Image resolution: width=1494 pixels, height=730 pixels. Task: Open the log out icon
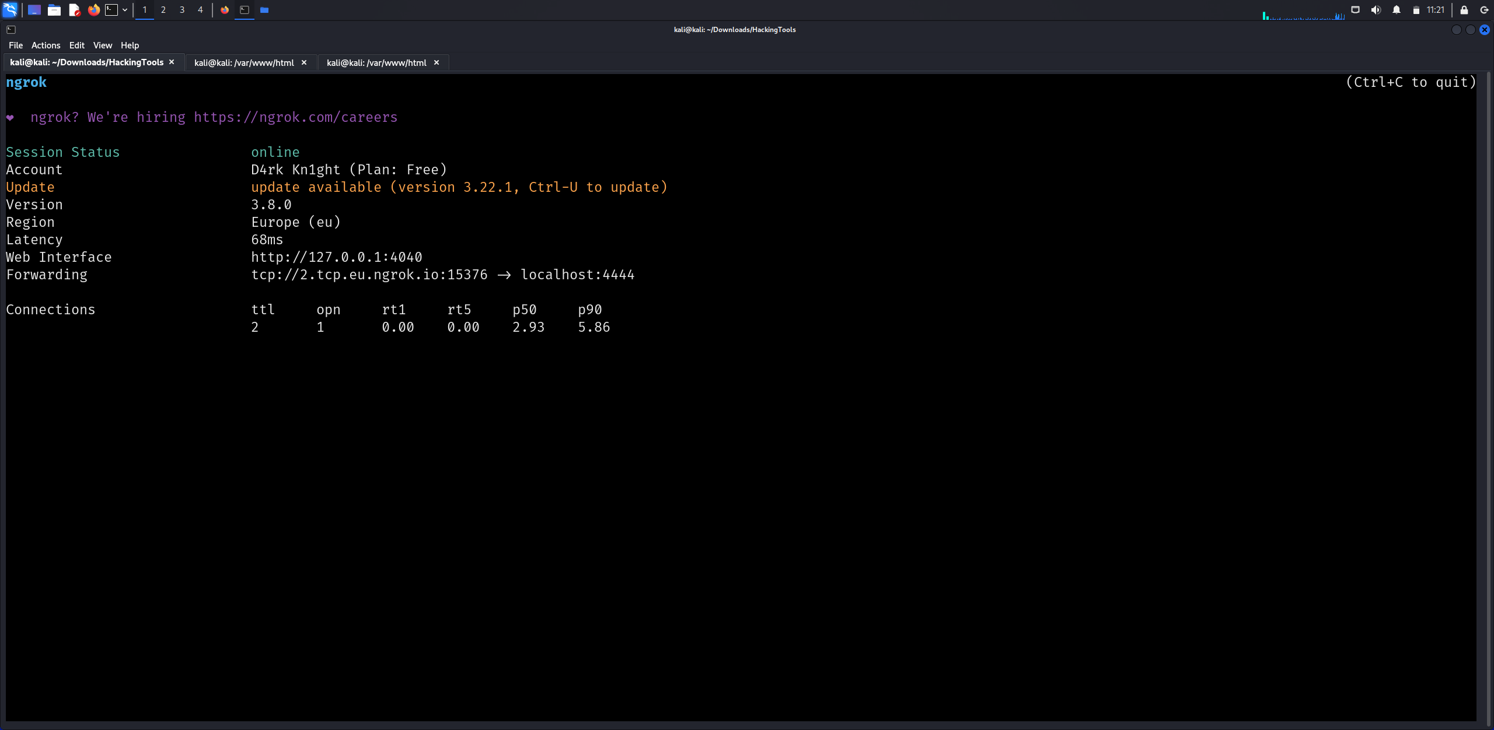[x=1484, y=10]
